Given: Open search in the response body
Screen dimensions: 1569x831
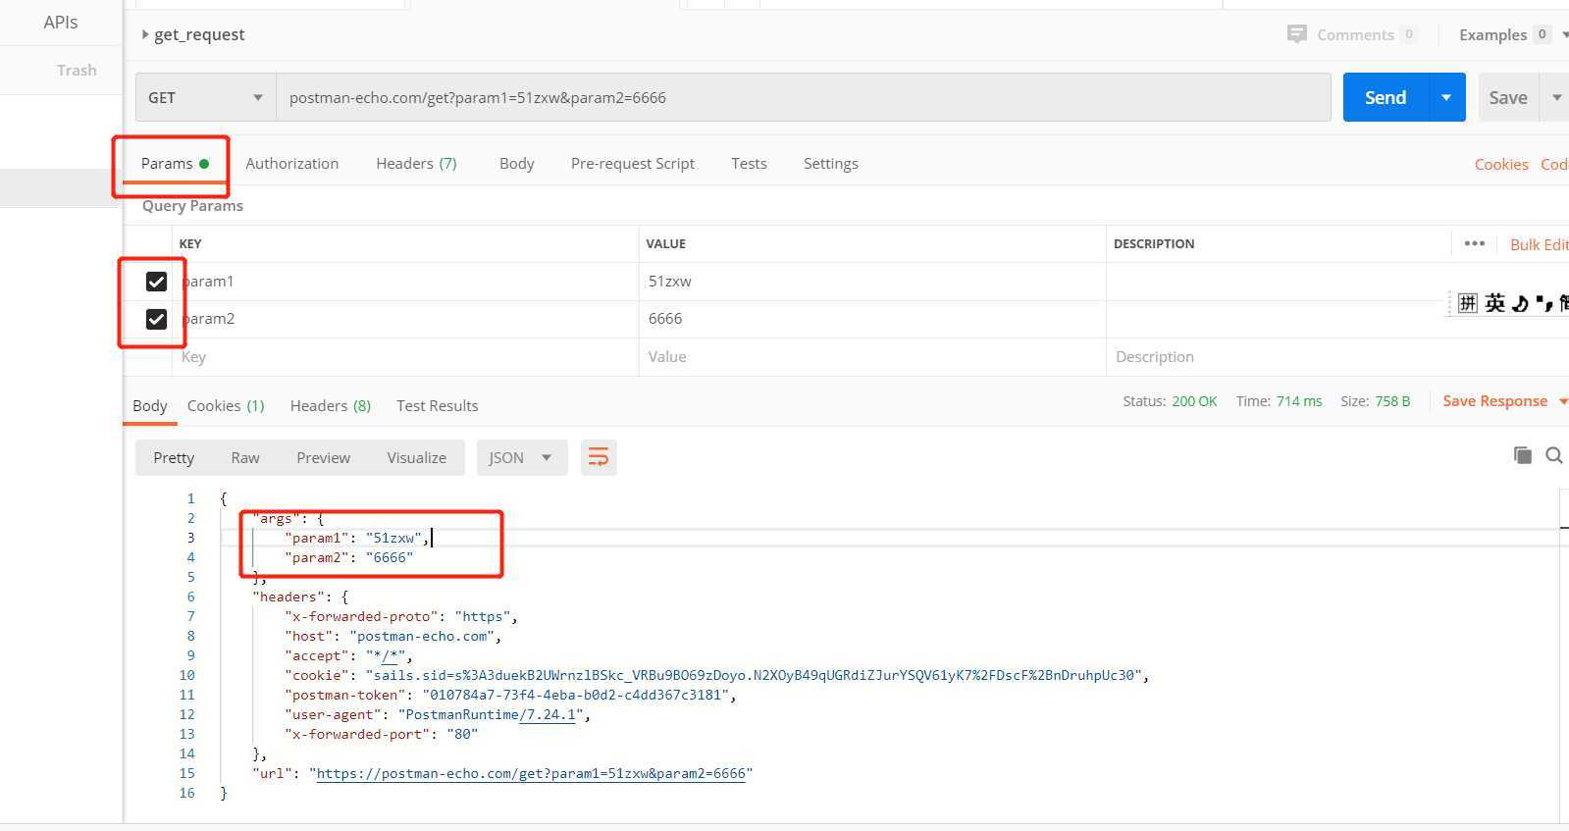Looking at the screenshot, I should (x=1554, y=455).
